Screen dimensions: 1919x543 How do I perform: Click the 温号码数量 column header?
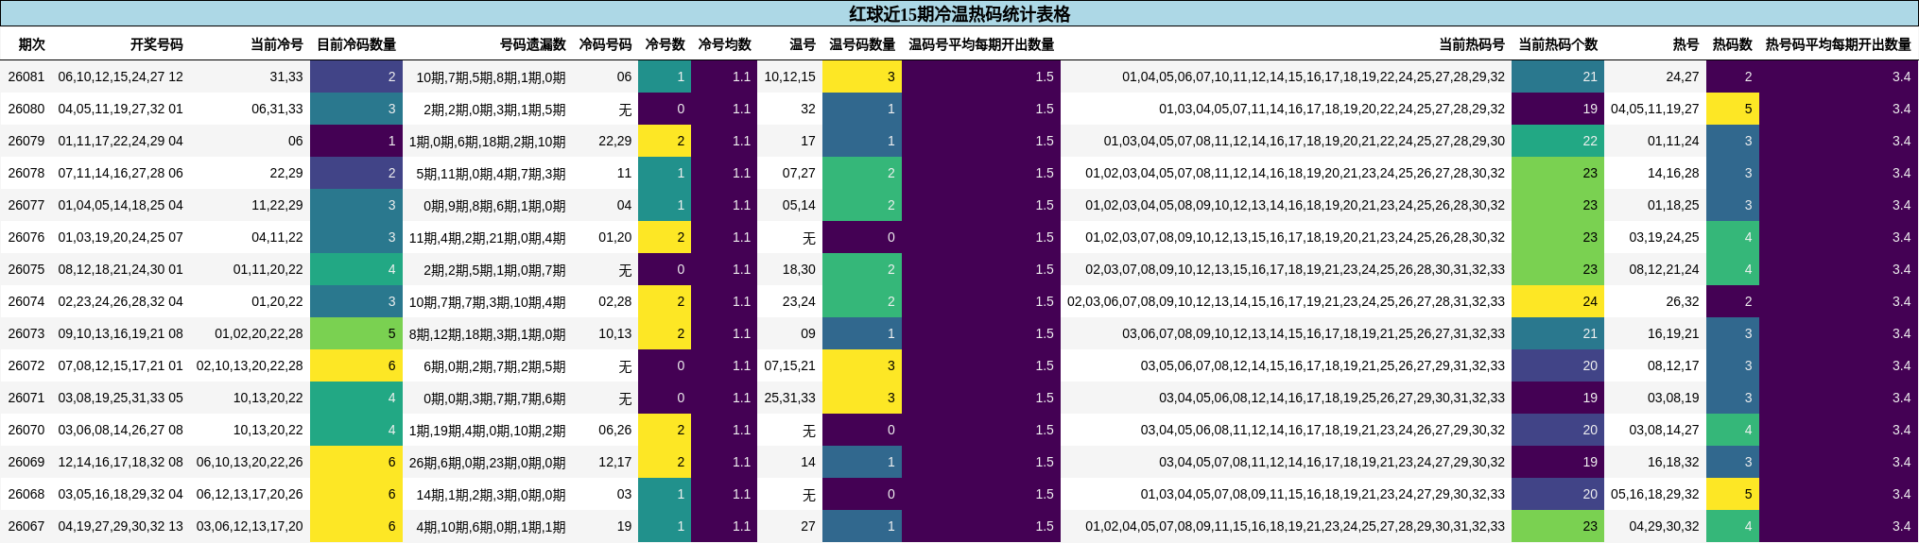click(x=862, y=44)
